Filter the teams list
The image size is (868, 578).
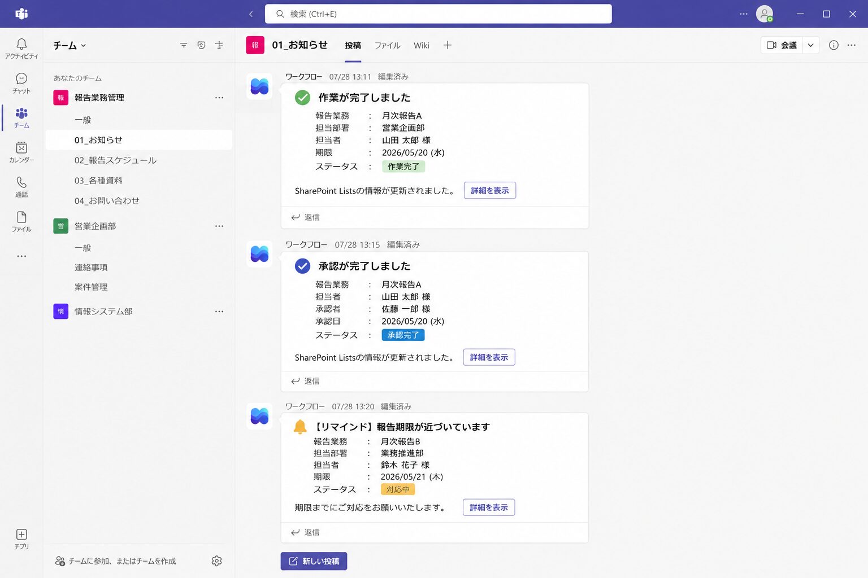184,45
